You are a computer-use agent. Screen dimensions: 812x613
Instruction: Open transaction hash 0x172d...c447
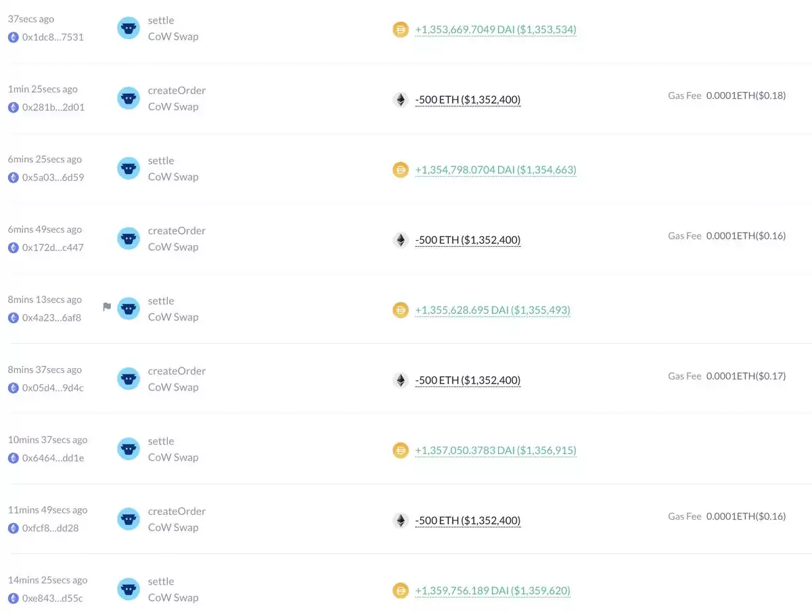coord(53,248)
